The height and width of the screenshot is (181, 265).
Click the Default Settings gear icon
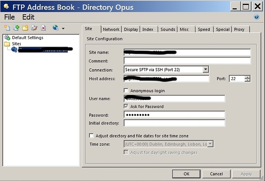tap(7, 38)
